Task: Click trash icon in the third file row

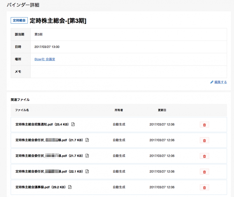Action: [204, 156]
